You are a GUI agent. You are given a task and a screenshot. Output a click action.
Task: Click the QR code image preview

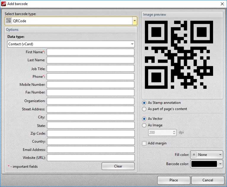(179, 55)
